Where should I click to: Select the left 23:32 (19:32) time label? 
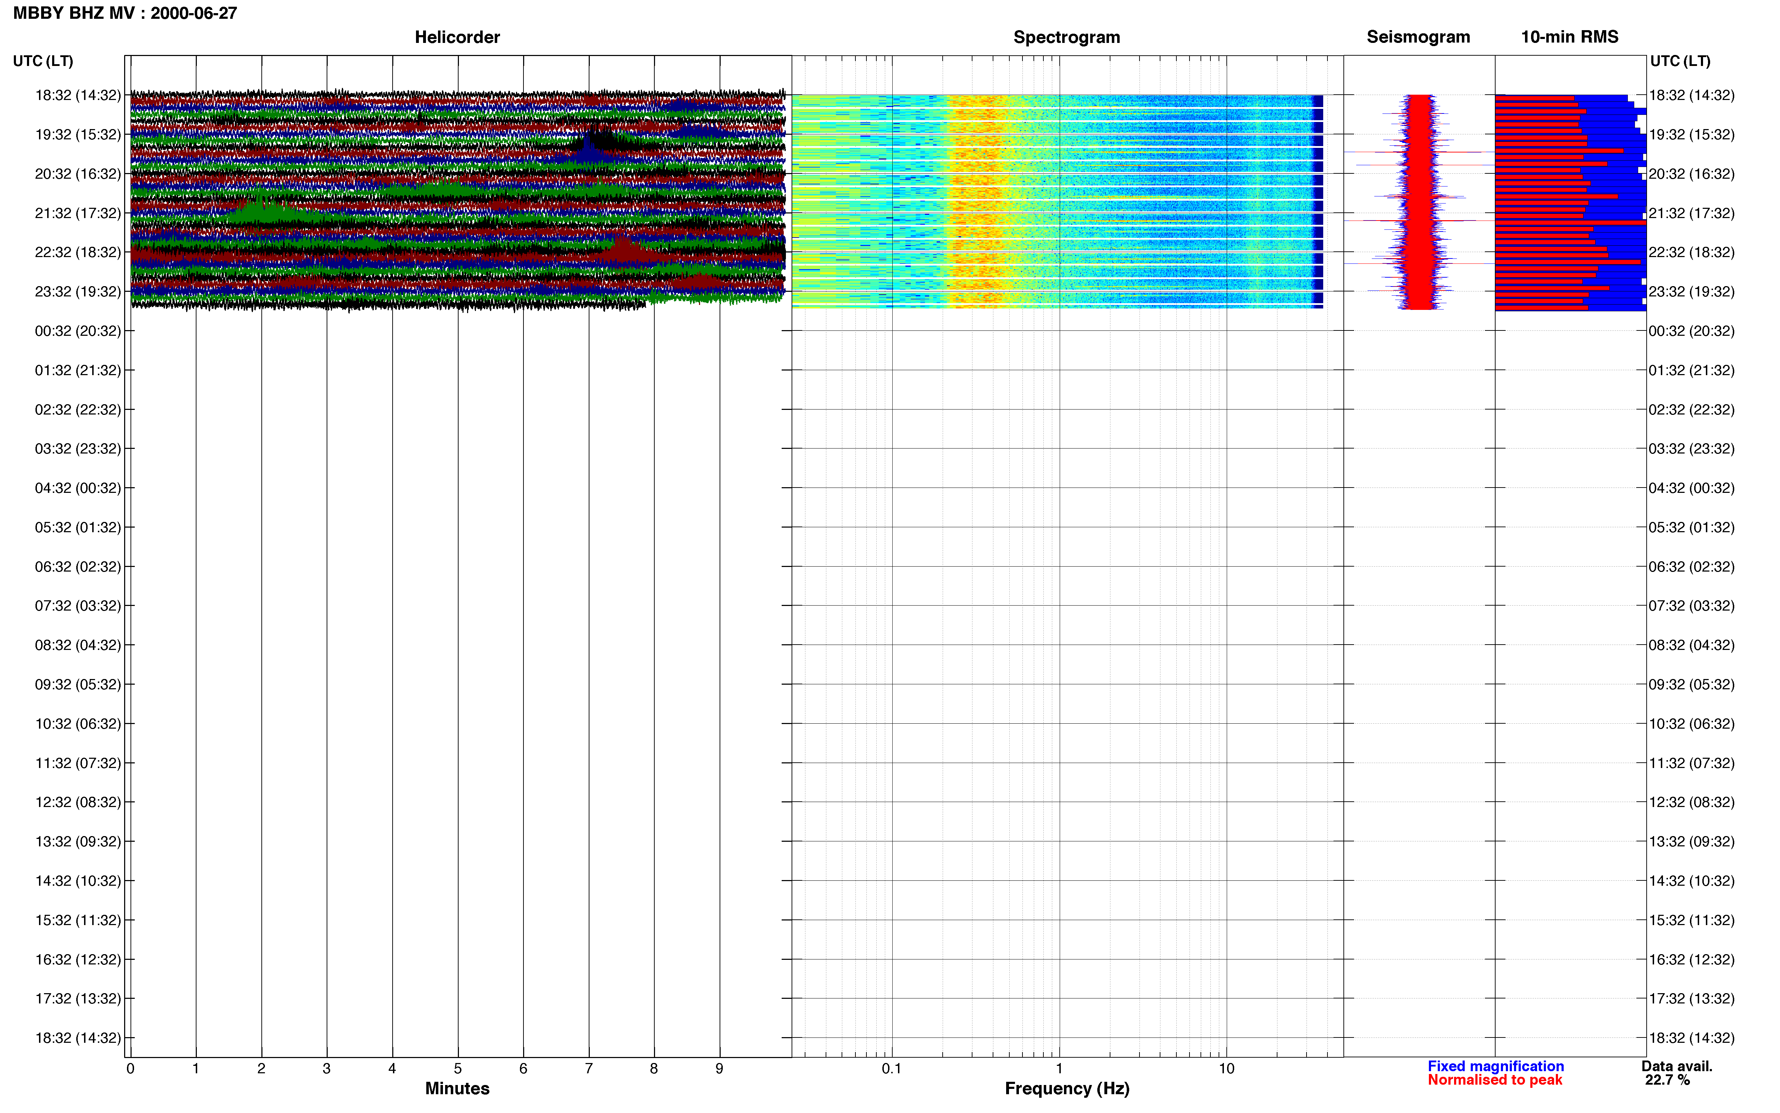tap(78, 291)
